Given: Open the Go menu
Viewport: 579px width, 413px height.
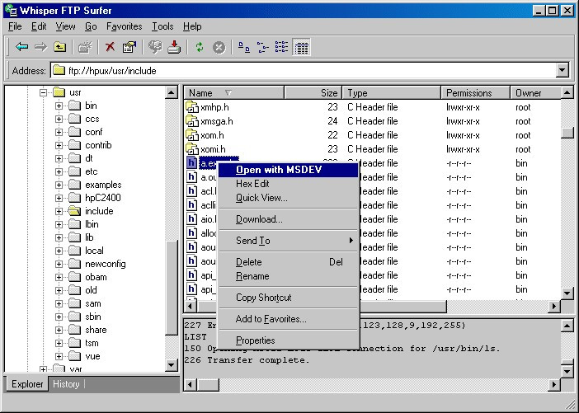Looking at the screenshot, I should (x=91, y=26).
